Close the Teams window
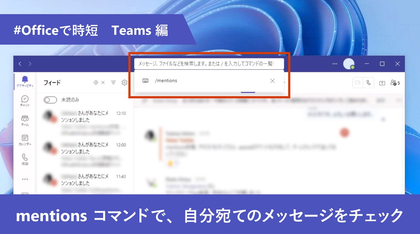The width and height of the screenshot is (420, 234). [397, 64]
